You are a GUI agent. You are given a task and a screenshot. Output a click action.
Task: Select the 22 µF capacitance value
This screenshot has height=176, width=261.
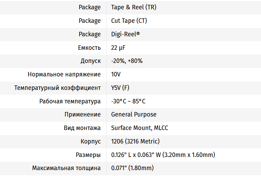pyautogui.click(x=118, y=48)
